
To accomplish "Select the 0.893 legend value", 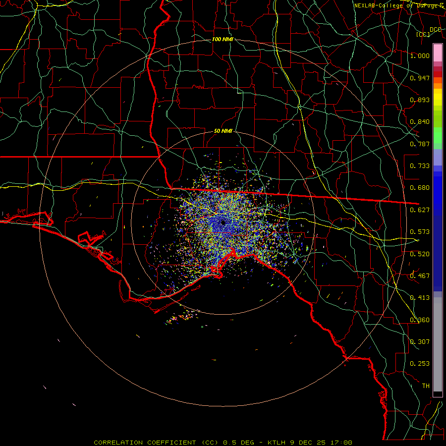I will [420, 100].
